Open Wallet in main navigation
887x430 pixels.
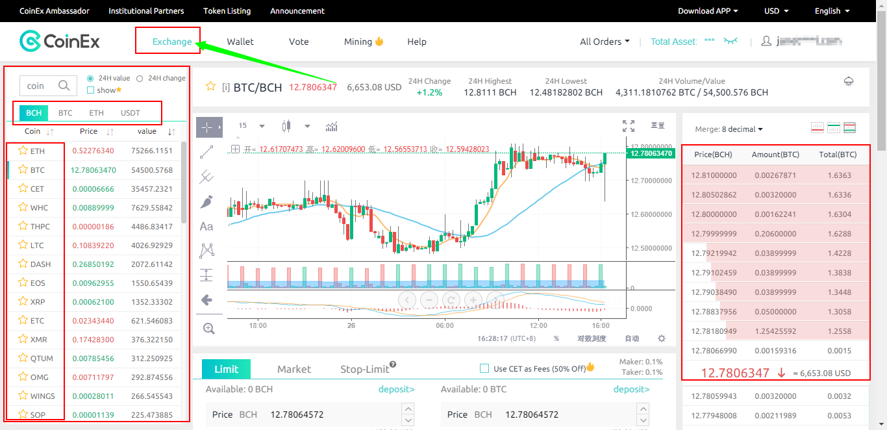tap(240, 42)
